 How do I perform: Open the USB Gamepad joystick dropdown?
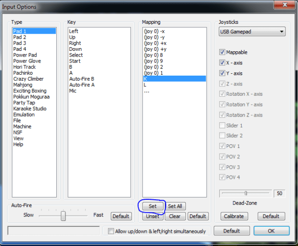(x=252, y=32)
